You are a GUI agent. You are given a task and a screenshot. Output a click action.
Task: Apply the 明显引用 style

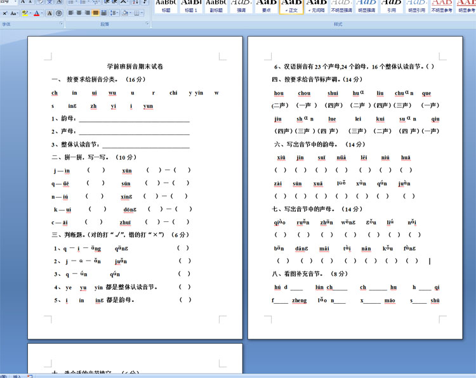pyautogui.click(x=417, y=6)
